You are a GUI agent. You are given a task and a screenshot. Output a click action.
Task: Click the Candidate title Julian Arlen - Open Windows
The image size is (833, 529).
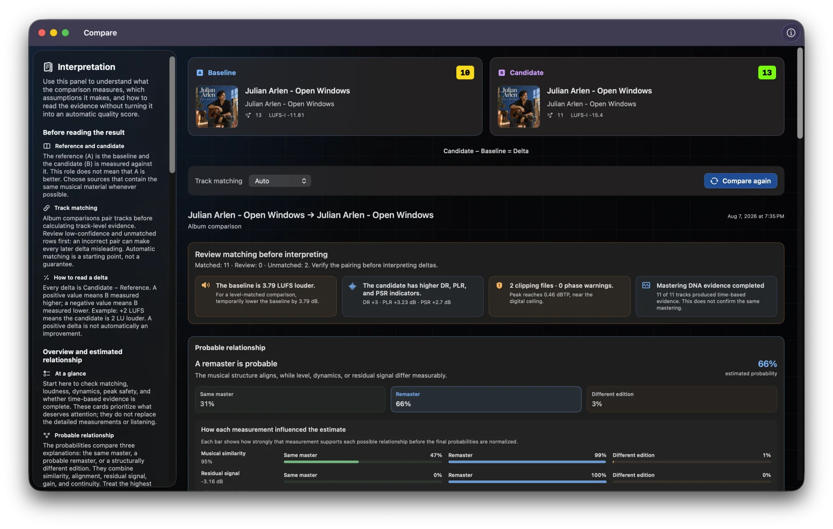599,91
